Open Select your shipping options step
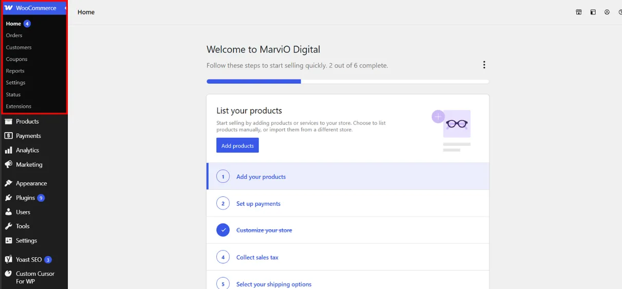This screenshot has height=289, width=622. click(348, 280)
